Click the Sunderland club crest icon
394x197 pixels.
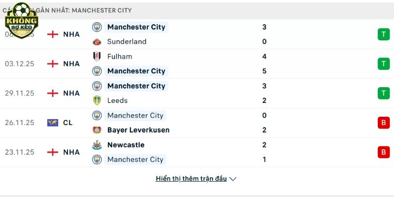point(97,42)
